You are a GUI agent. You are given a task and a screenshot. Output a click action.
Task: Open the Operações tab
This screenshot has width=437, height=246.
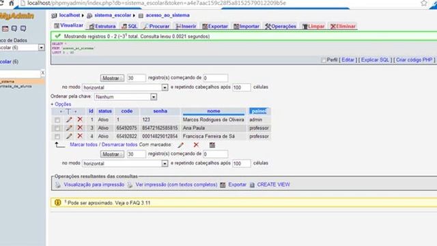(281, 26)
